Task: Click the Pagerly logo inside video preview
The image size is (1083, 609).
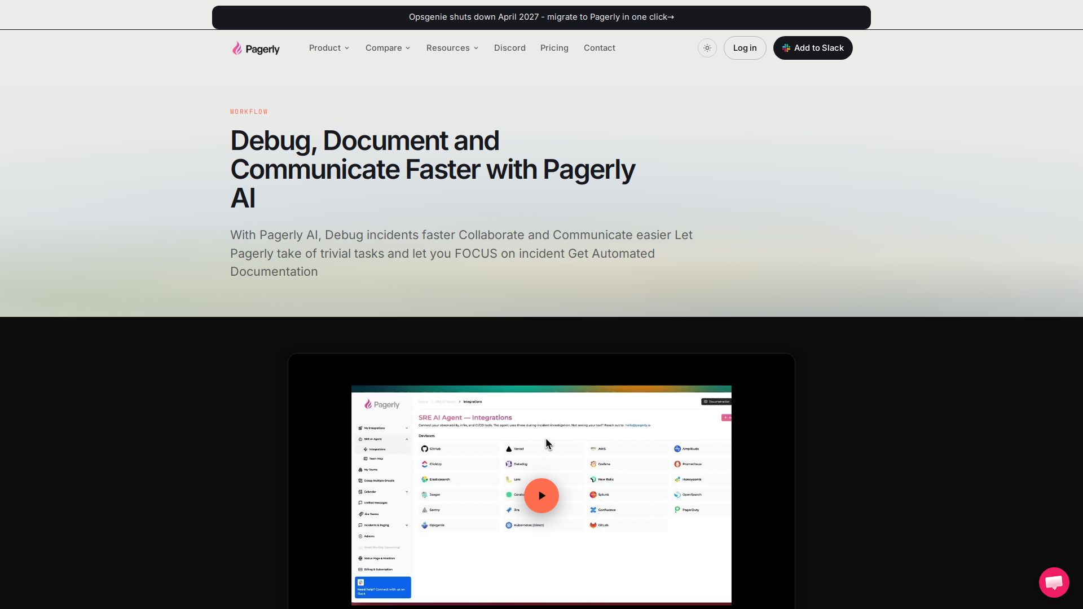Action: [x=382, y=404]
